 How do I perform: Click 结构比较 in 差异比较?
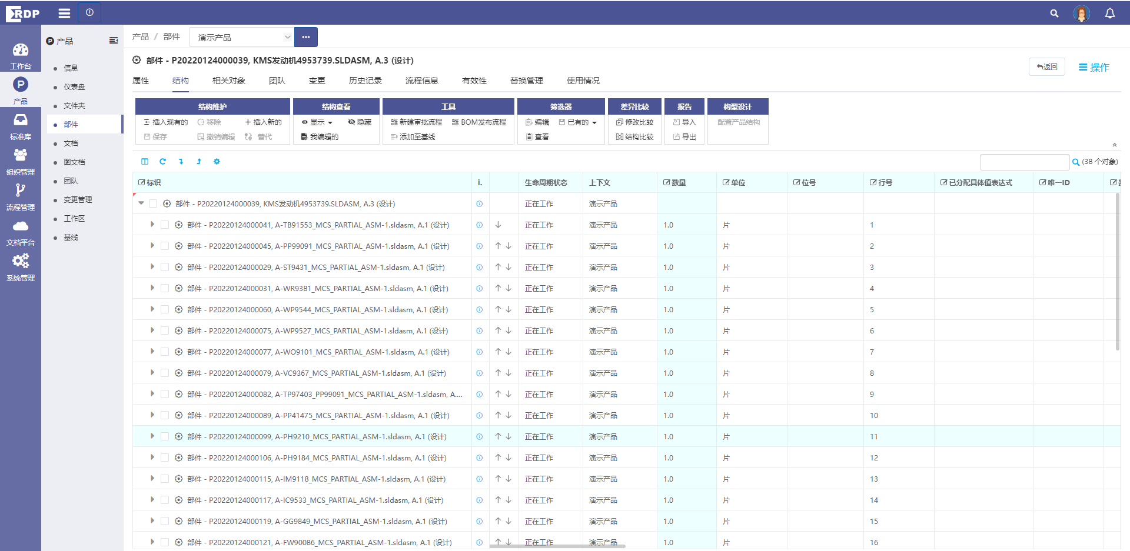click(x=634, y=137)
